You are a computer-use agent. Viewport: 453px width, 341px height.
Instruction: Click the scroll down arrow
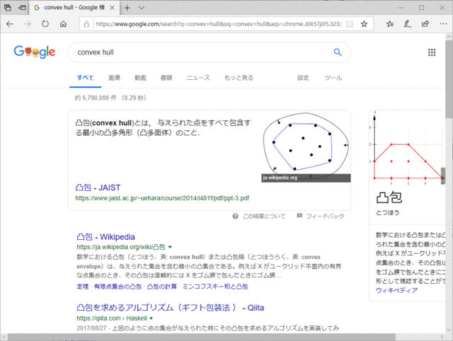(x=449, y=330)
